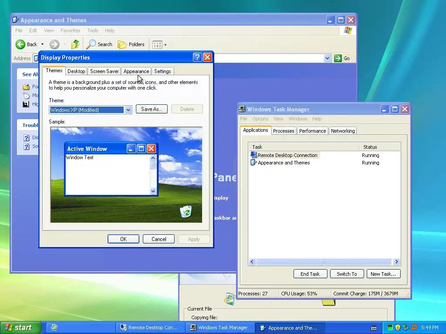
Task: Open the Tools menu in Explorer
Action: click(x=93, y=30)
